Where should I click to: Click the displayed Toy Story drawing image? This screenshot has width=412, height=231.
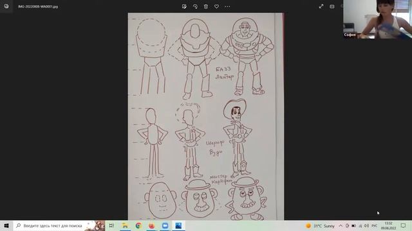(206, 116)
